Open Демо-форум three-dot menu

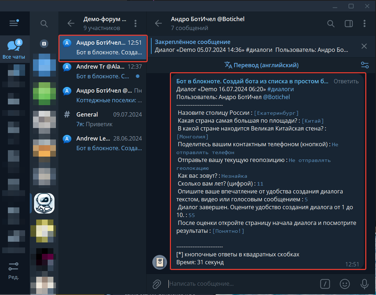point(135,24)
